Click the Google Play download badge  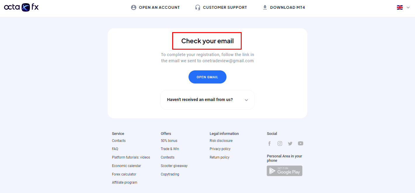tap(285, 171)
